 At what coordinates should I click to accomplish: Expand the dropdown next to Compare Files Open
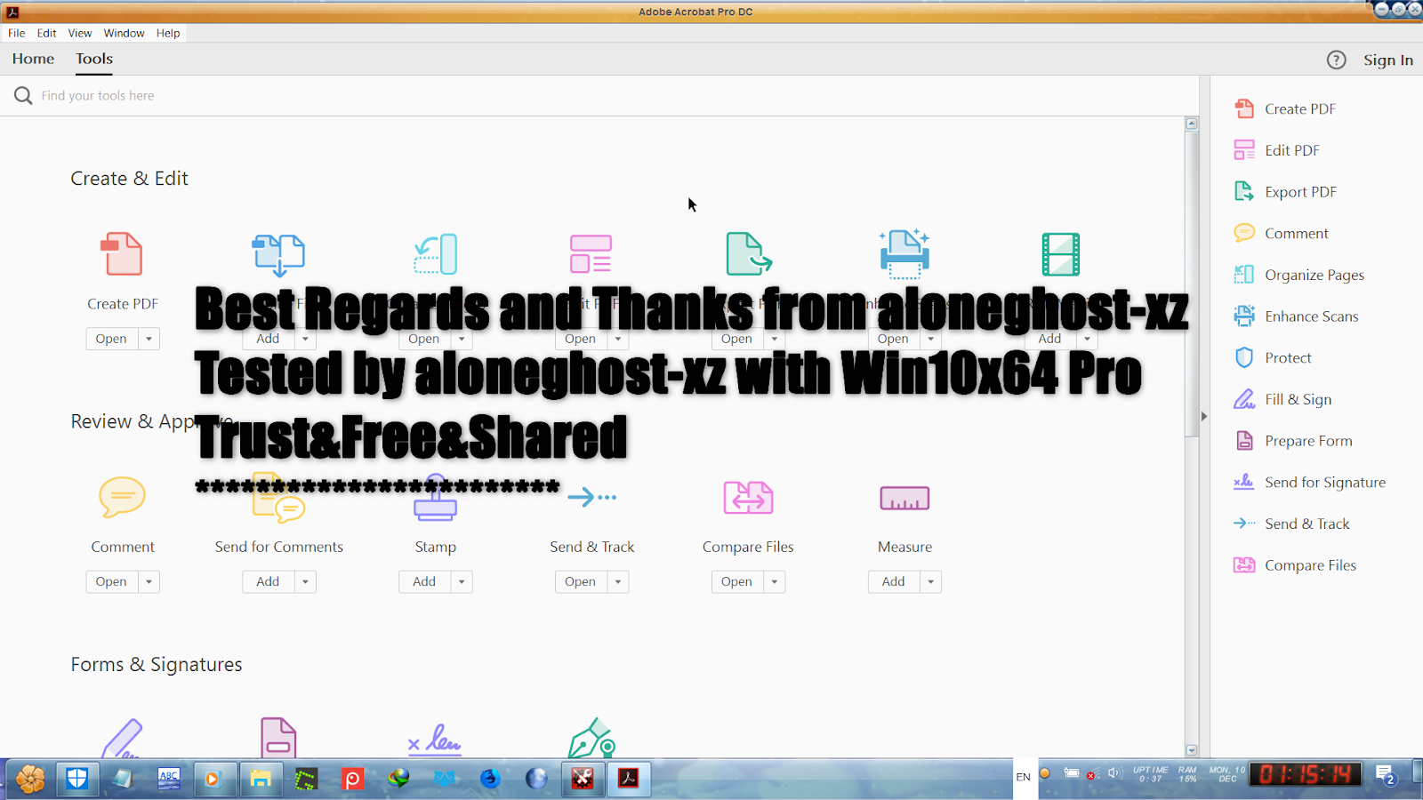(775, 581)
